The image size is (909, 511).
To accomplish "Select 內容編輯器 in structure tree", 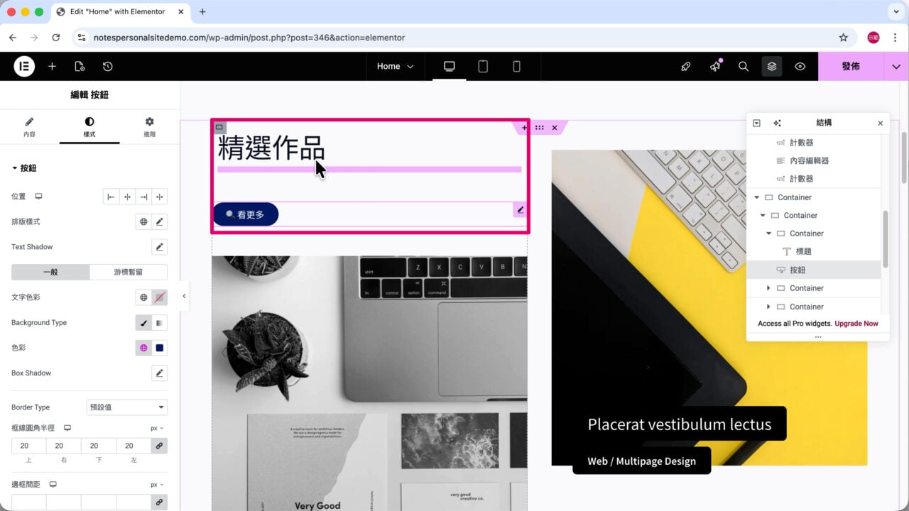I will (x=810, y=160).
